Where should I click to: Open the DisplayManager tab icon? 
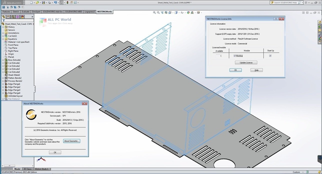[x=22, y=17]
